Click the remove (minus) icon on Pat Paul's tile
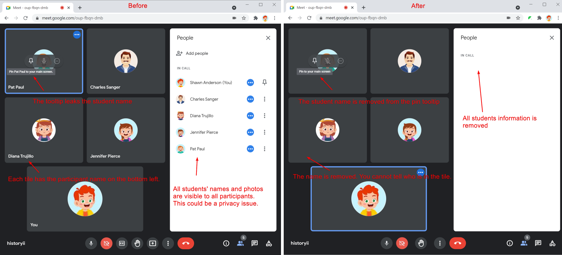The height and width of the screenshot is (255, 562). click(x=57, y=61)
